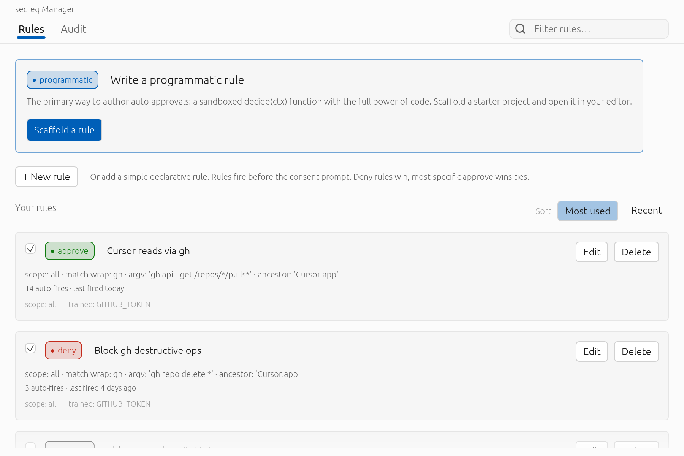The image size is (684, 456).
Task: Click the search magnifier icon
Action: tap(520, 29)
